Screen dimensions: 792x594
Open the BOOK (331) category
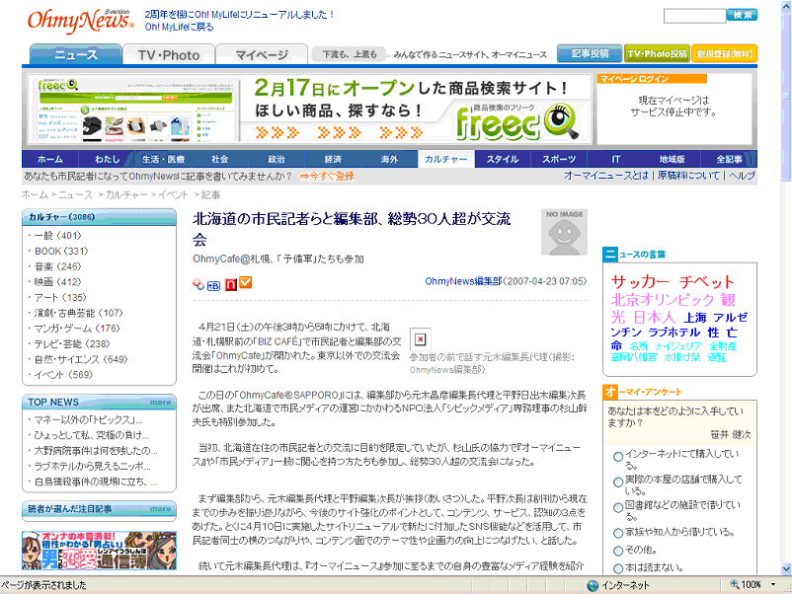(61, 252)
